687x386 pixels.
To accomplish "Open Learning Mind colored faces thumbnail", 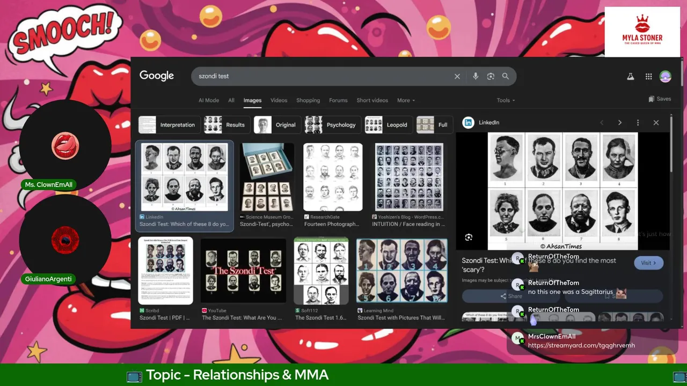I will [x=401, y=271].
